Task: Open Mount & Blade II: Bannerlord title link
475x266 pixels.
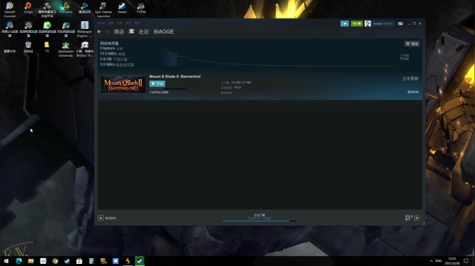Action: [175, 76]
